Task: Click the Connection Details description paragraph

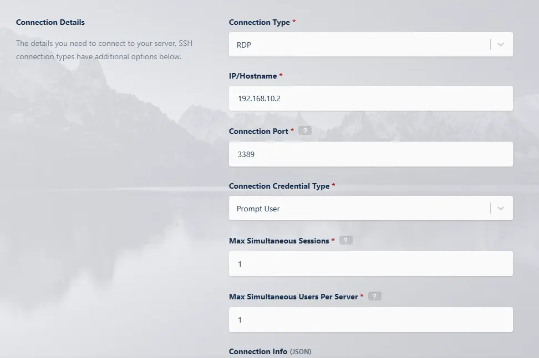Action: coord(104,50)
